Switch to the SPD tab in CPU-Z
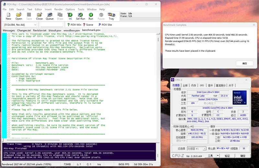 click(202, 85)
